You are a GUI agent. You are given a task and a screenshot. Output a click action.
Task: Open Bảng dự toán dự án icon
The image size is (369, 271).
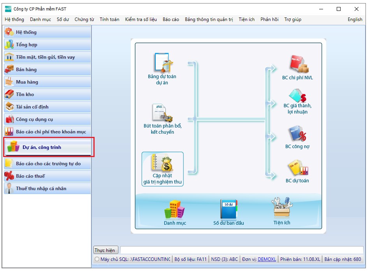pos(162,63)
